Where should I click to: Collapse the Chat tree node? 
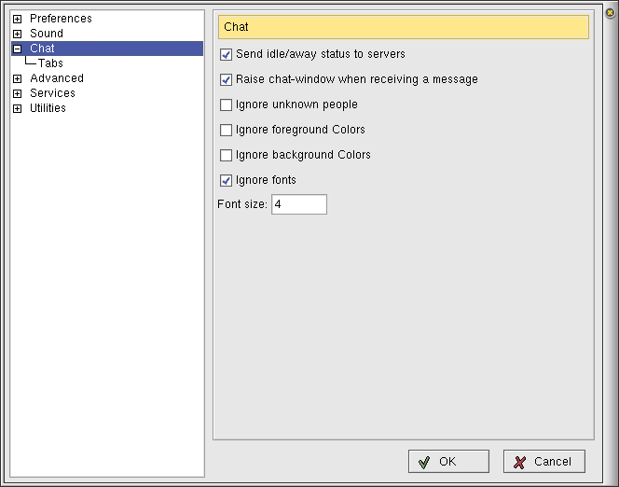(x=17, y=49)
